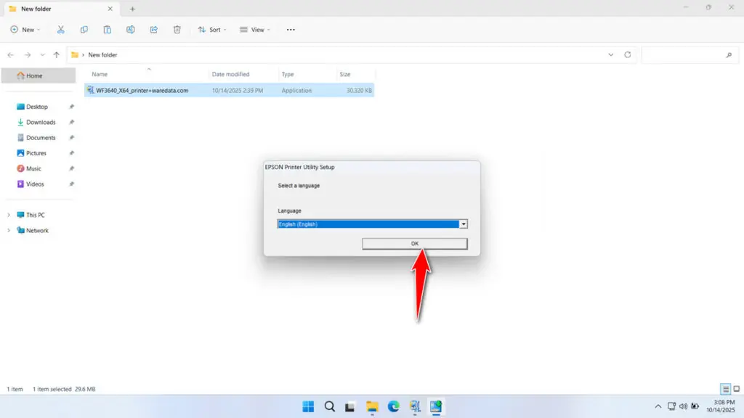Viewport: 744px width, 418px height.
Task: Unpin Downloads from Quick access
Action: tap(70, 122)
